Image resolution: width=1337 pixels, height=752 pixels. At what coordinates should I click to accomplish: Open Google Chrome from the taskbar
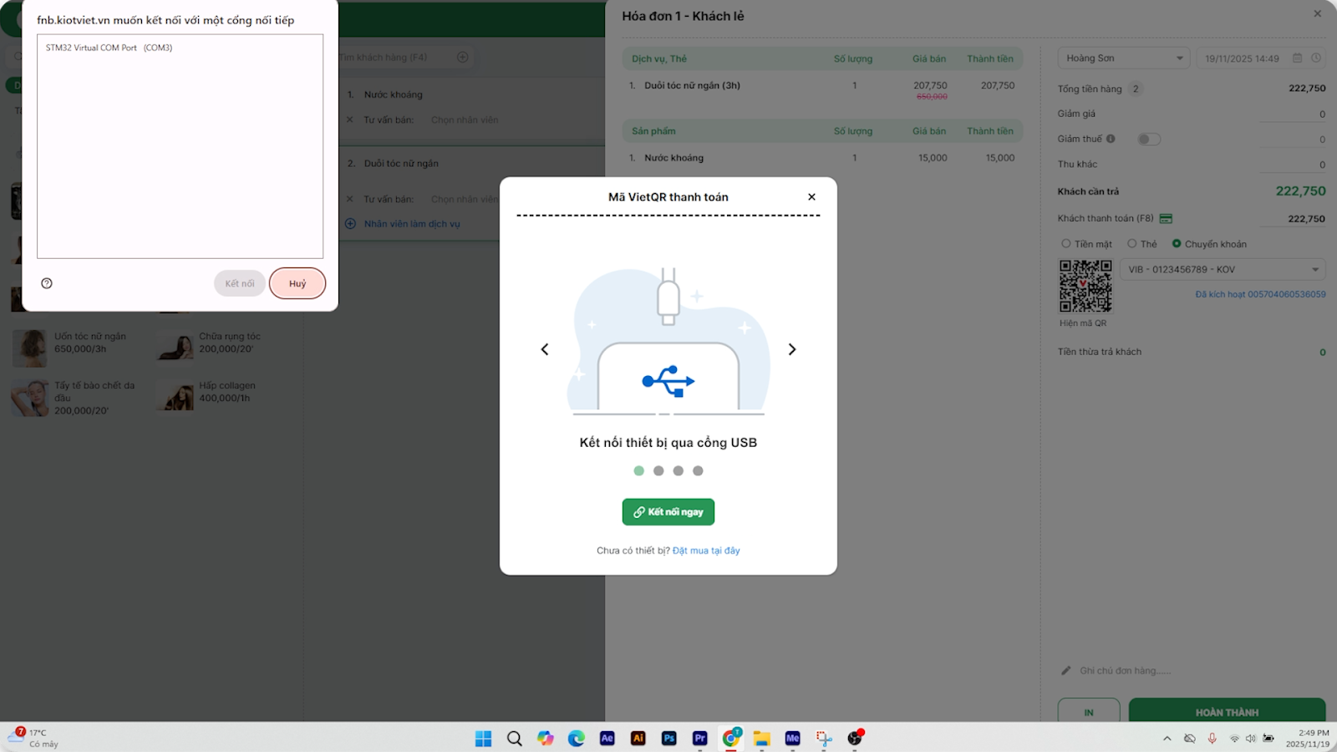click(x=731, y=738)
